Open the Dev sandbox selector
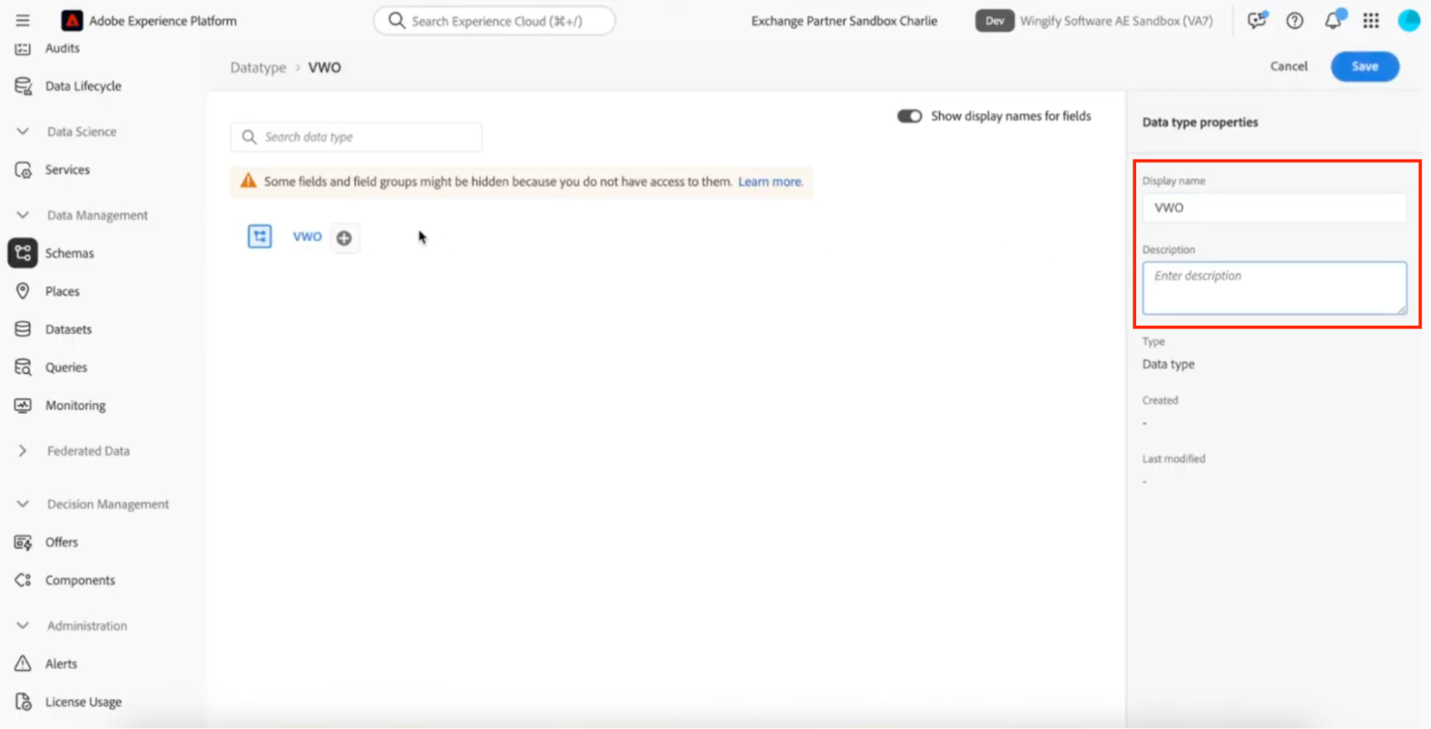 coord(994,21)
